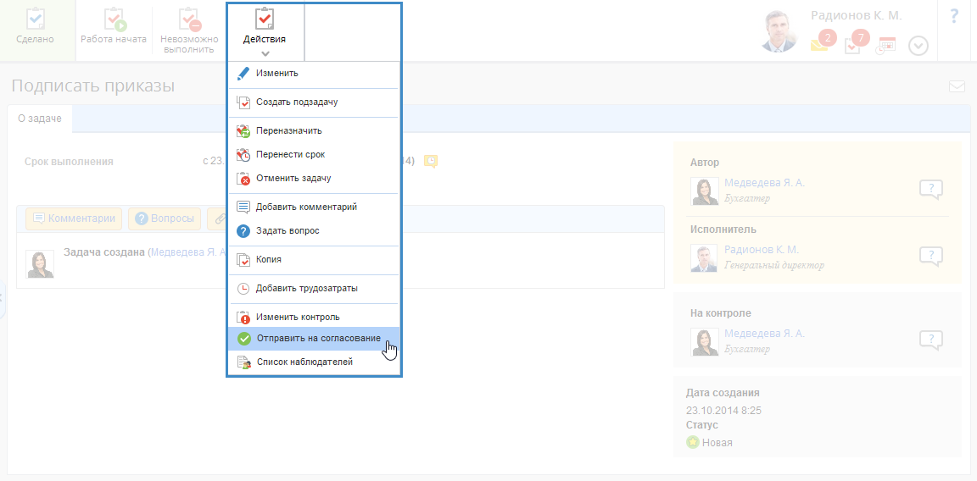Click Перенести срок menu entry
The height and width of the screenshot is (481, 977).
290,155
